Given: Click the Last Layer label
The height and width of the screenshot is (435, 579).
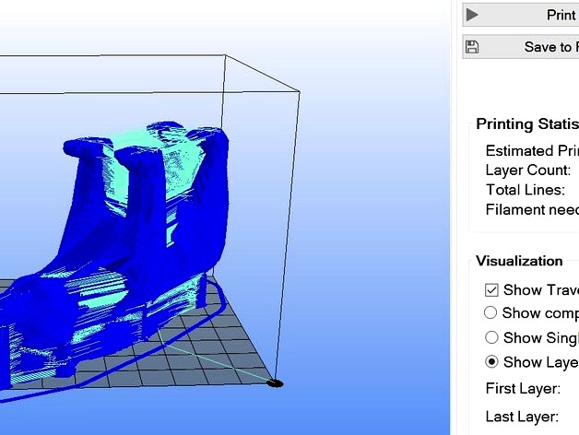Looking at the screenshot, I should coord(522,417).
